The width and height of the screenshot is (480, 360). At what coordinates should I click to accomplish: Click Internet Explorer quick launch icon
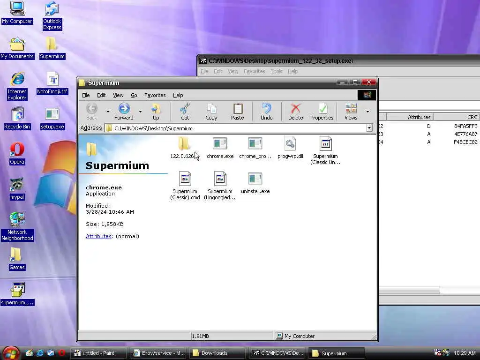click(x=40, y=353)
